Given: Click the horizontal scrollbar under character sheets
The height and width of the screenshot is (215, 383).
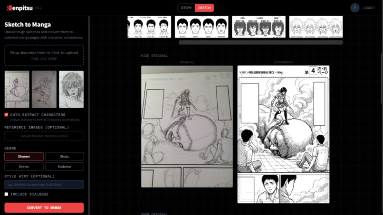Looking at the screenshot, I should (x=260, y=42).
